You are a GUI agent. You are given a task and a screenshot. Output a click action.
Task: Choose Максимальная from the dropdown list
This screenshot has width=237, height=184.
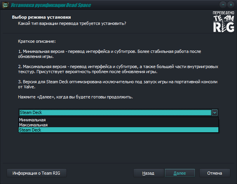point(33,125)
